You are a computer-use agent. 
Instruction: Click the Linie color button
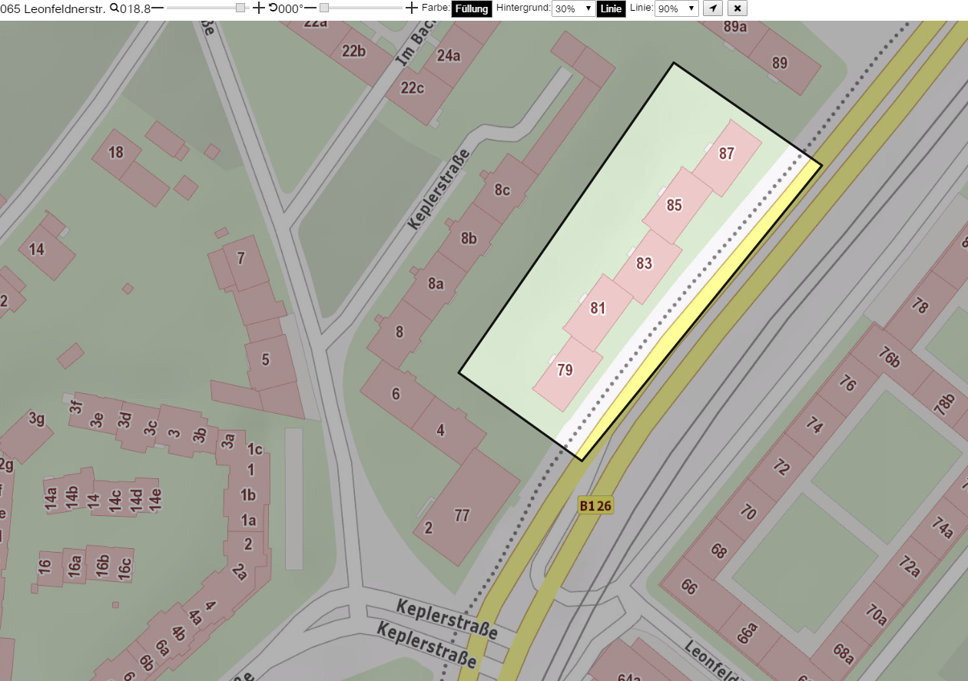click(611, 8)
